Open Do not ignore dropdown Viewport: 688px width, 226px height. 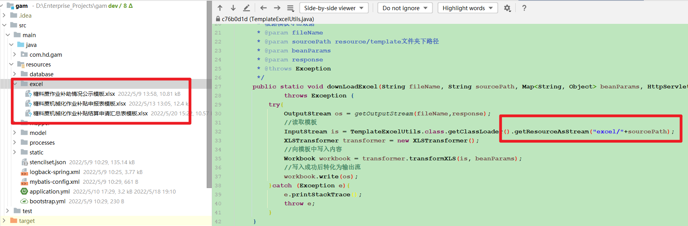[x=405, y=8]
